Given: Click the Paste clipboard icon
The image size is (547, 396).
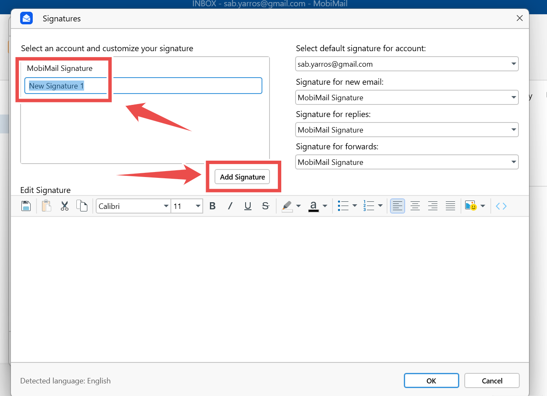Looking at the screenshot, I should (x=46, y=206).
